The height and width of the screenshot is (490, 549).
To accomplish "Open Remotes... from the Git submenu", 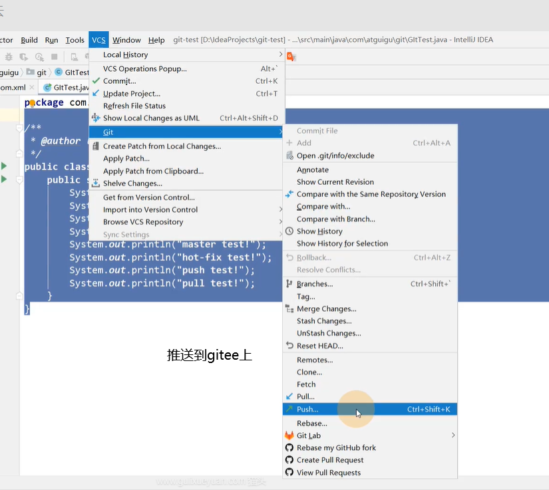I will [370, 360].
